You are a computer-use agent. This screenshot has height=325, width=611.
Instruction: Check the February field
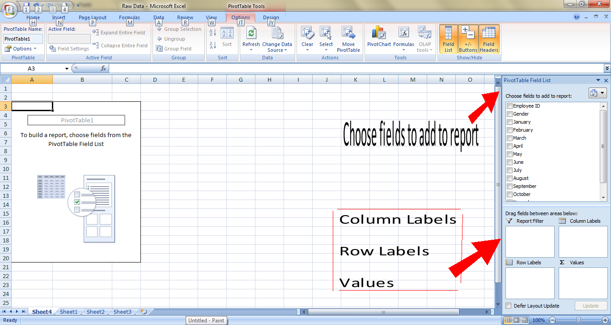pyautogui.click(x=509, y=130)
